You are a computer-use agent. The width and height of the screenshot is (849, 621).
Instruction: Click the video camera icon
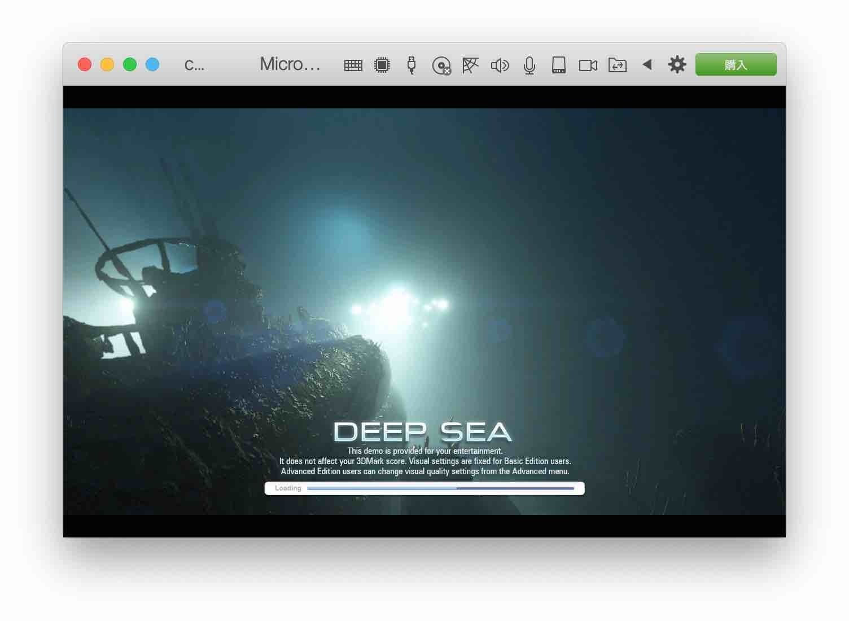tap(588, 65)
